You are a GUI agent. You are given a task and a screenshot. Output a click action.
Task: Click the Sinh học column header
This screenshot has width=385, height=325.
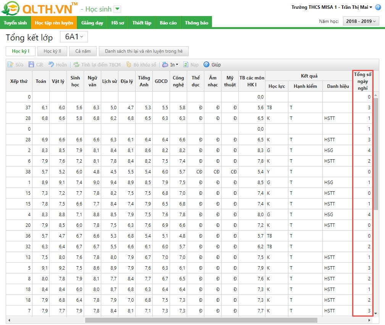(75, 81)
